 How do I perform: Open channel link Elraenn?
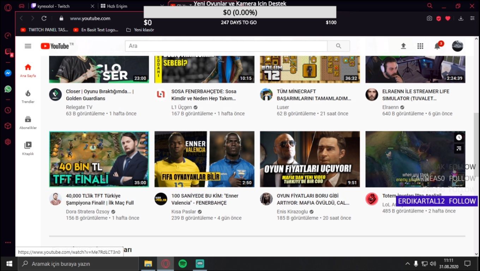[390, 107]
